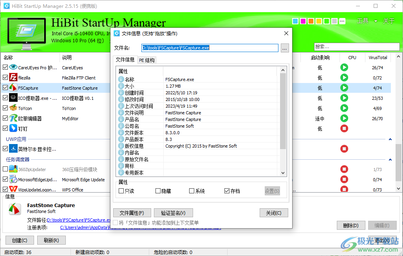Viewport: 403px width, 256px height.
Task: Click the ICO提取器 app icon
Action: point(13,98)
